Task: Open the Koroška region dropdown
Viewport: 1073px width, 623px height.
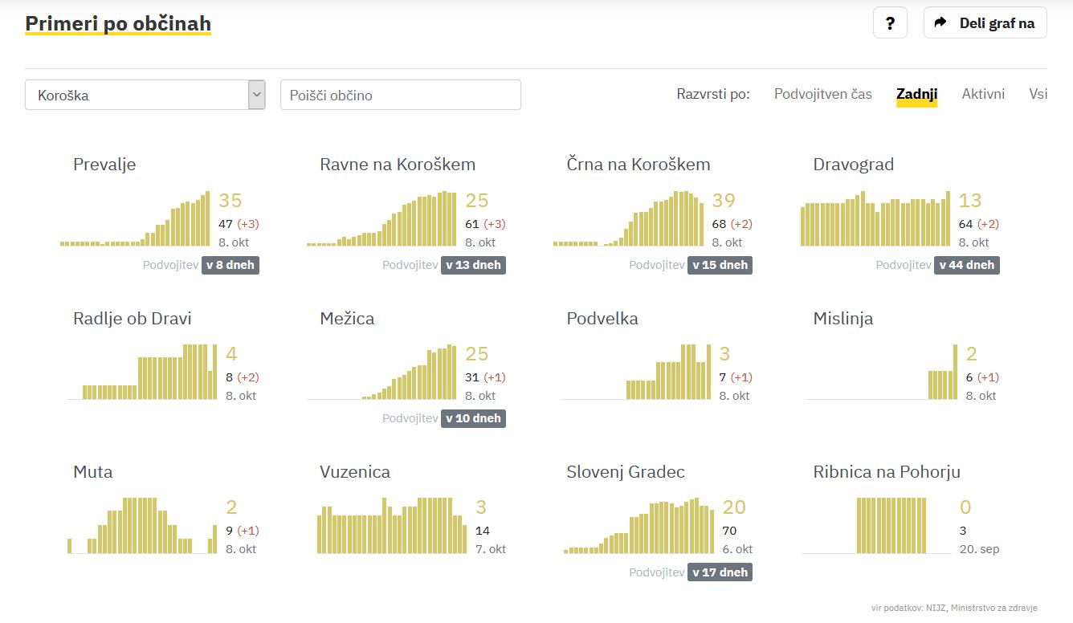Action: pyautogui.click(x=137, y=95)
